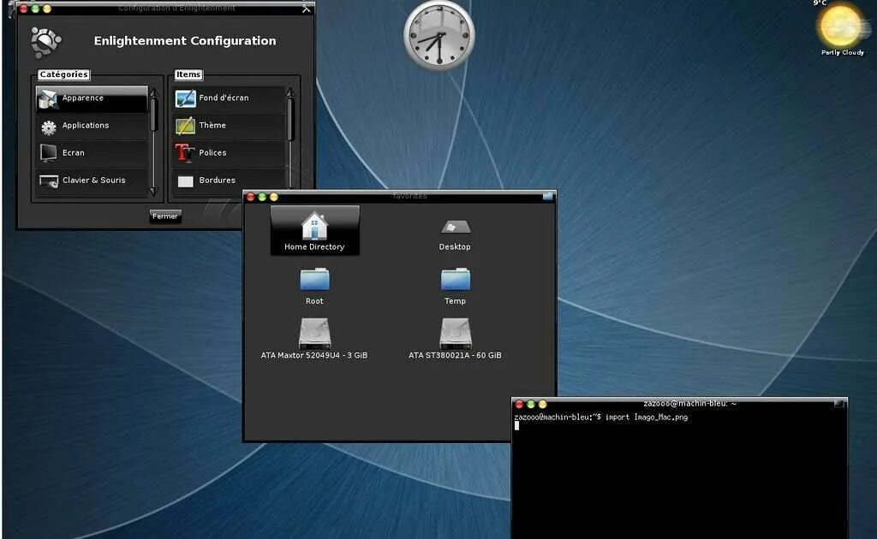Viewport: 877px width, 539px height.
Task: Click the Home Directory label
Action: 314,247
